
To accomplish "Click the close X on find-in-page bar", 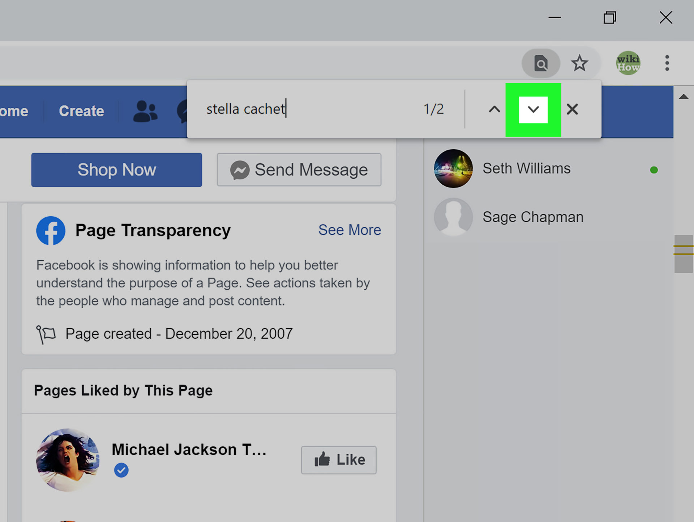I will pos(572,109).
